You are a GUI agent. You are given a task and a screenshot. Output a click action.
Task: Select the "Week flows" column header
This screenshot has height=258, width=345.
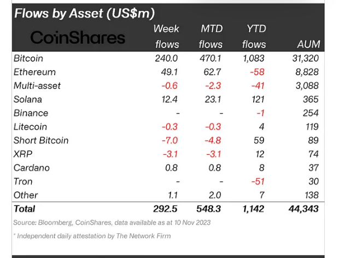pos(166,36)
